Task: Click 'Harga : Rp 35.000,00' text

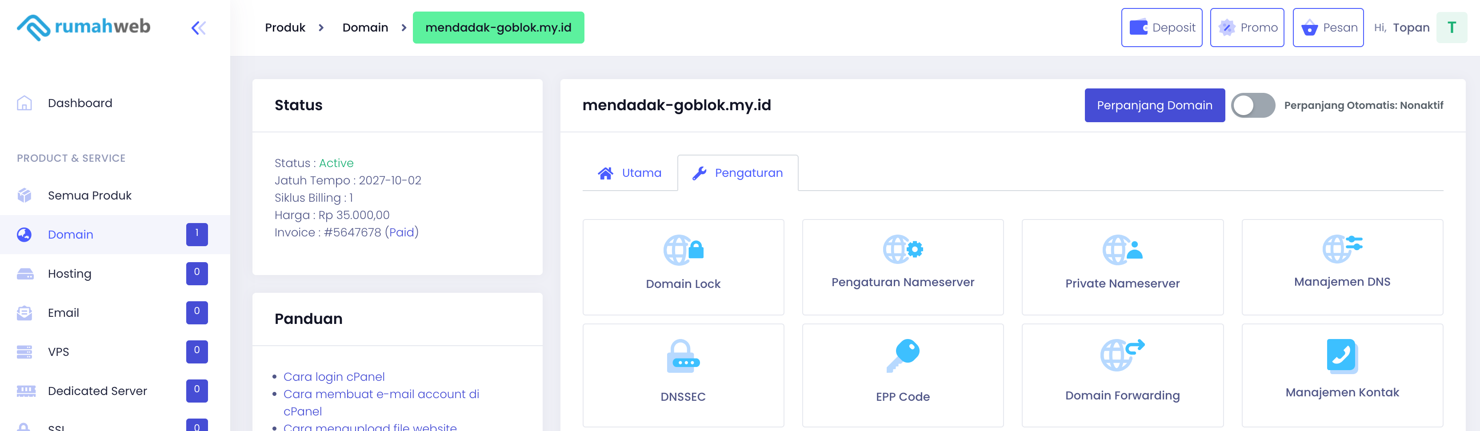Action: coord(332,215)
